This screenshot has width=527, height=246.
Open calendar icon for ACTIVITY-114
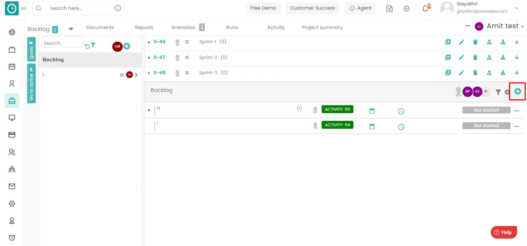pyautogui.click(x=372, y=127)
